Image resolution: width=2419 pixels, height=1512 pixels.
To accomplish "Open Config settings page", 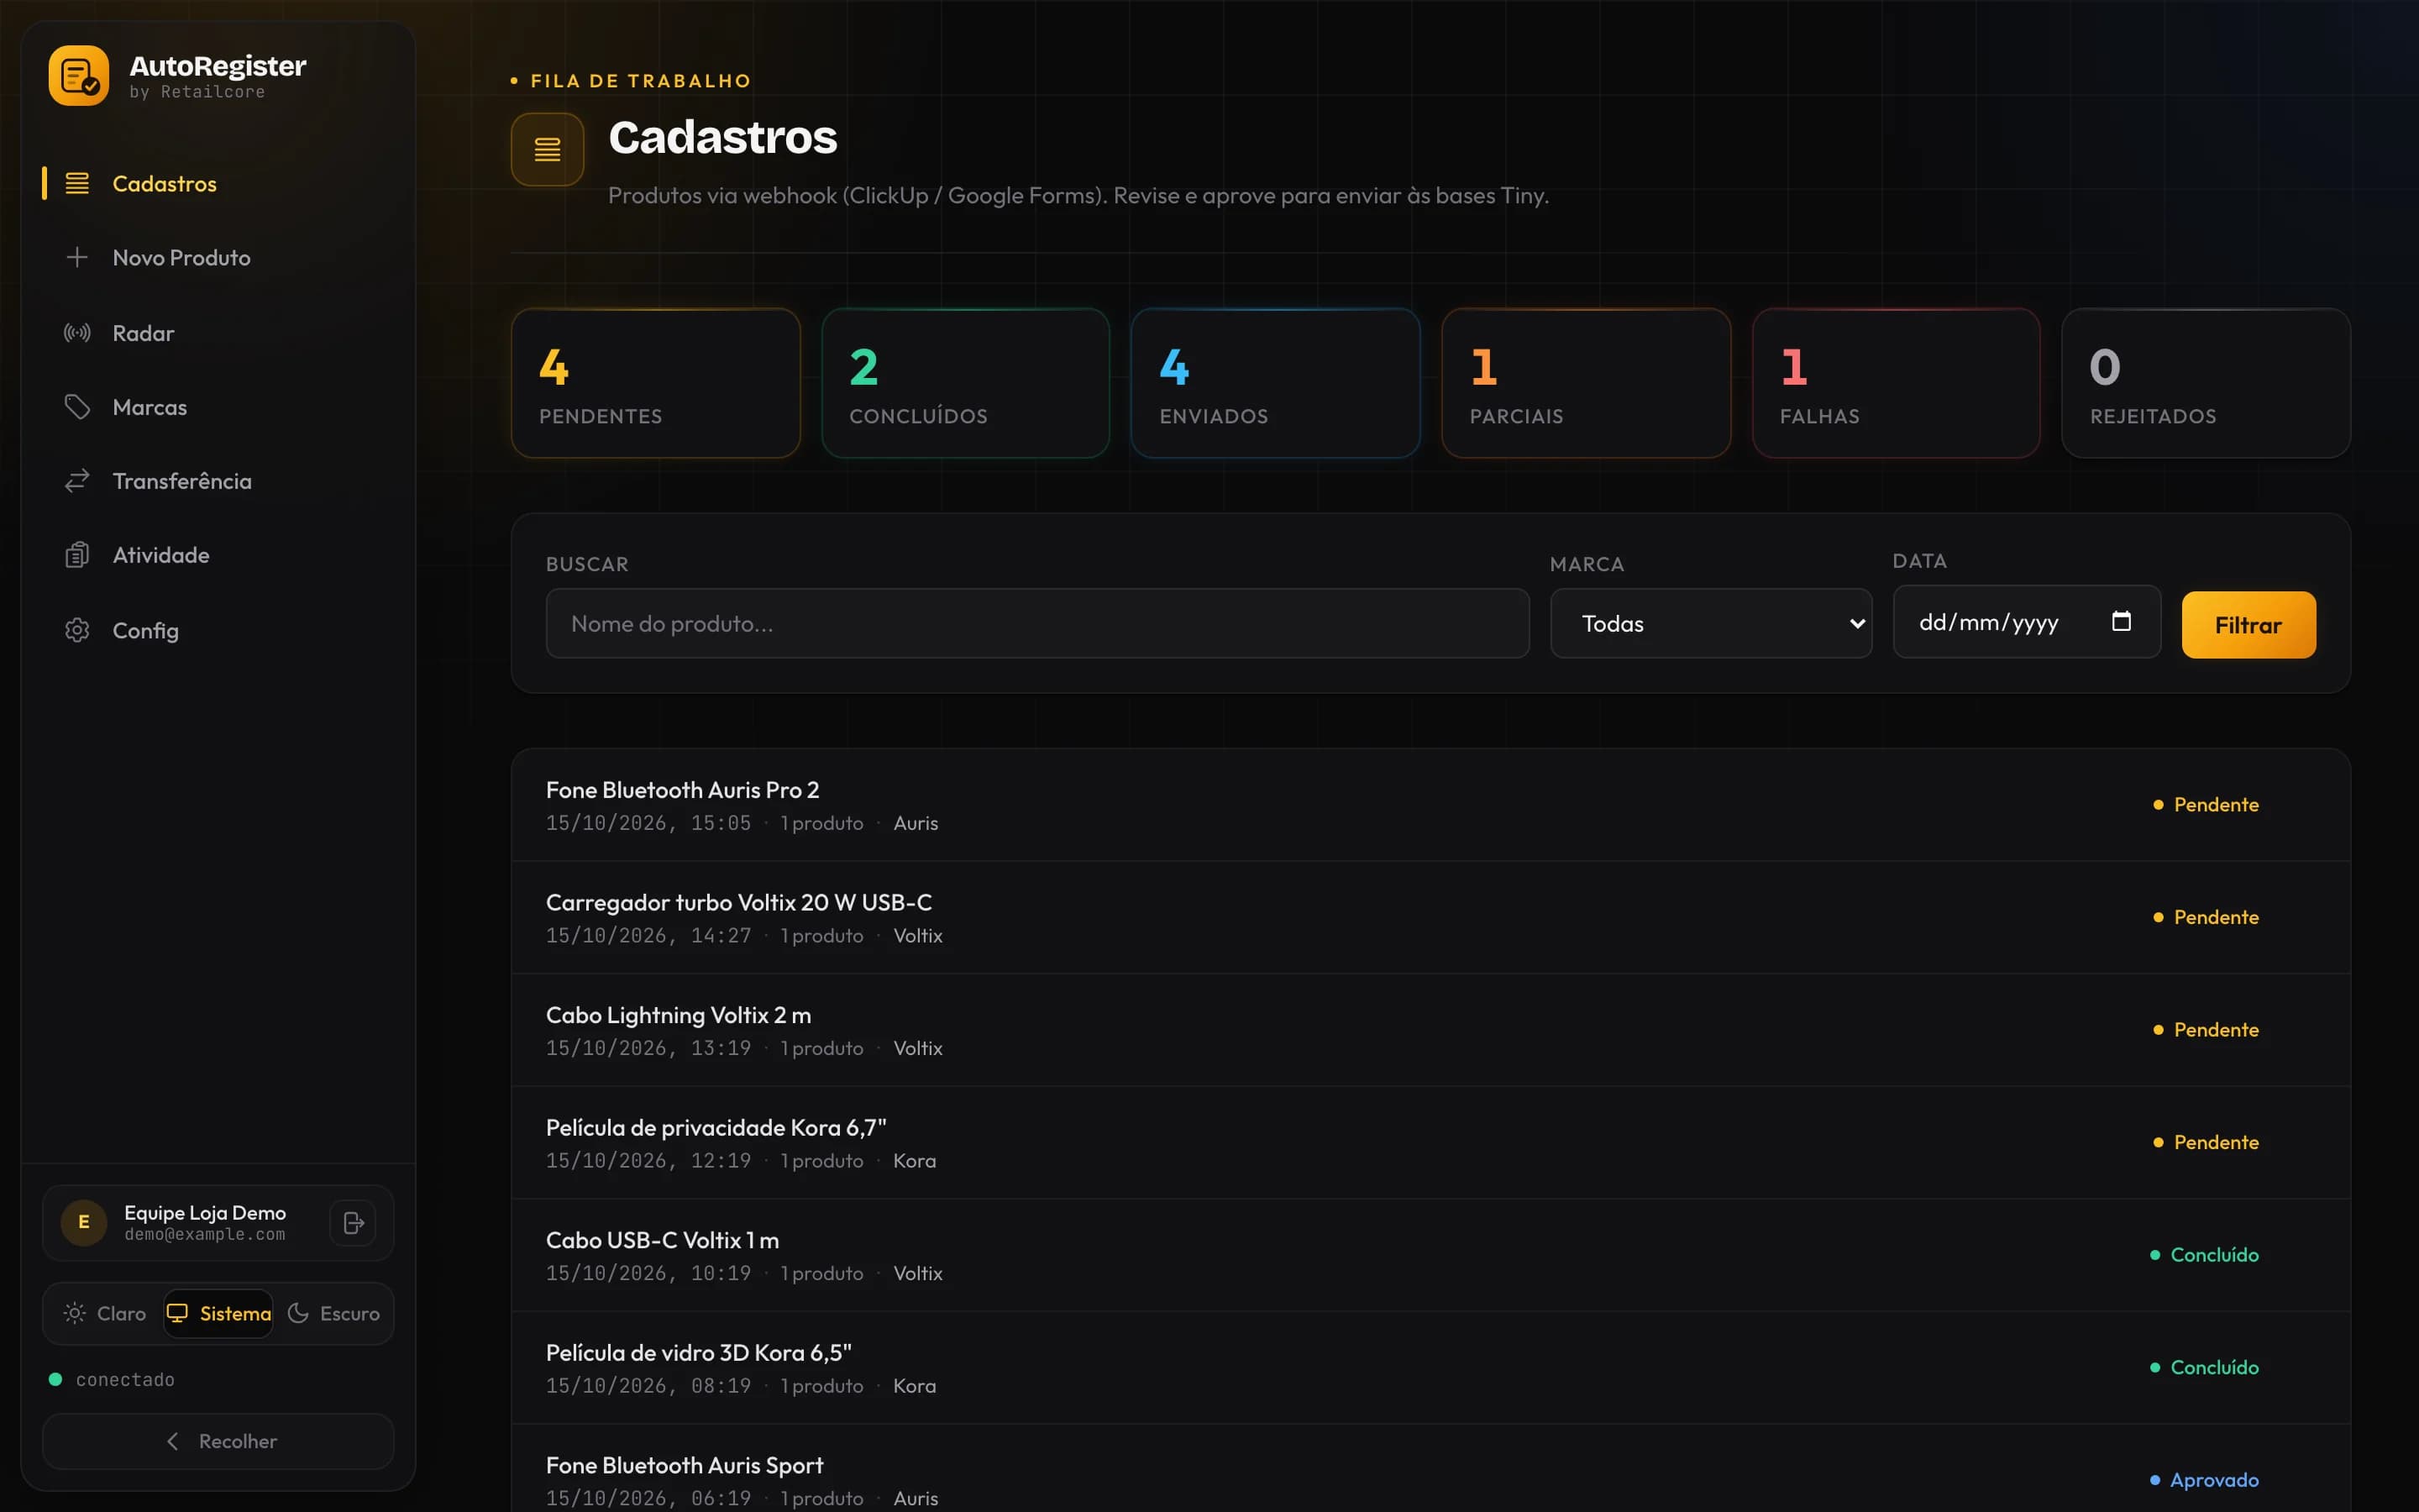I will 218,630.
